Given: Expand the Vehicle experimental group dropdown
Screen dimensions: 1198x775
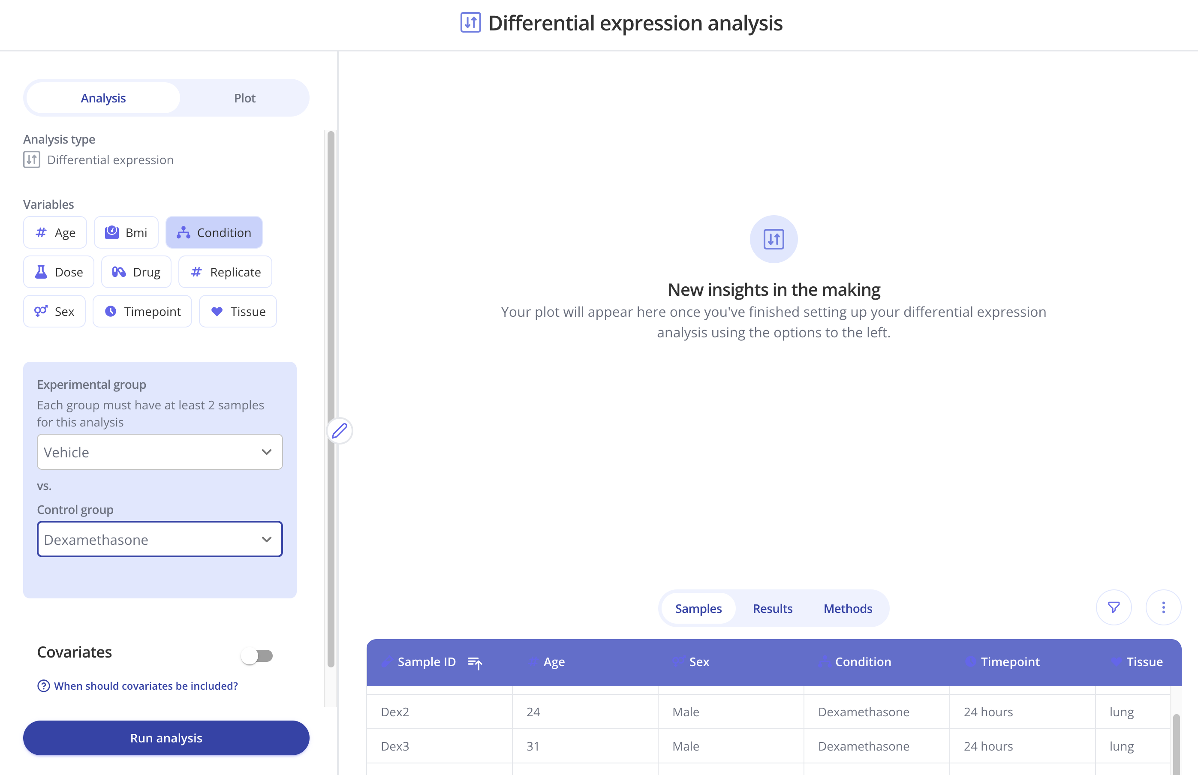Looking at the screenshot, I should 160,452.
